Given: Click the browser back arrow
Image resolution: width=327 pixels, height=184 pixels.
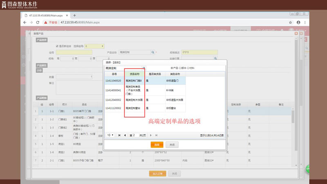Looking at the screenshot, I should [25, 22].
